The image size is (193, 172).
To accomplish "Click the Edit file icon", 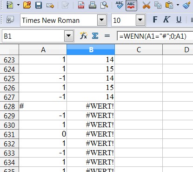I will (65, 6).
